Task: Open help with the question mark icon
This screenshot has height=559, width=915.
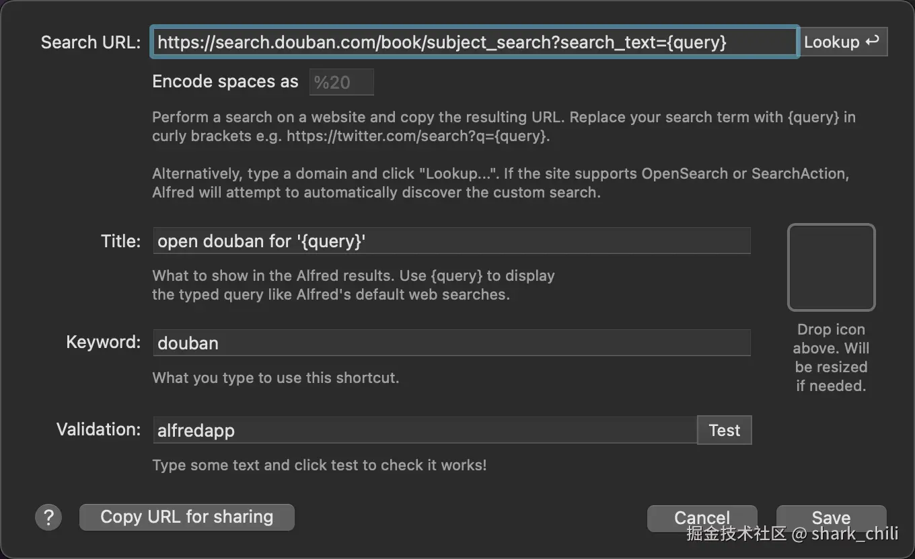Action: [48, 517]
